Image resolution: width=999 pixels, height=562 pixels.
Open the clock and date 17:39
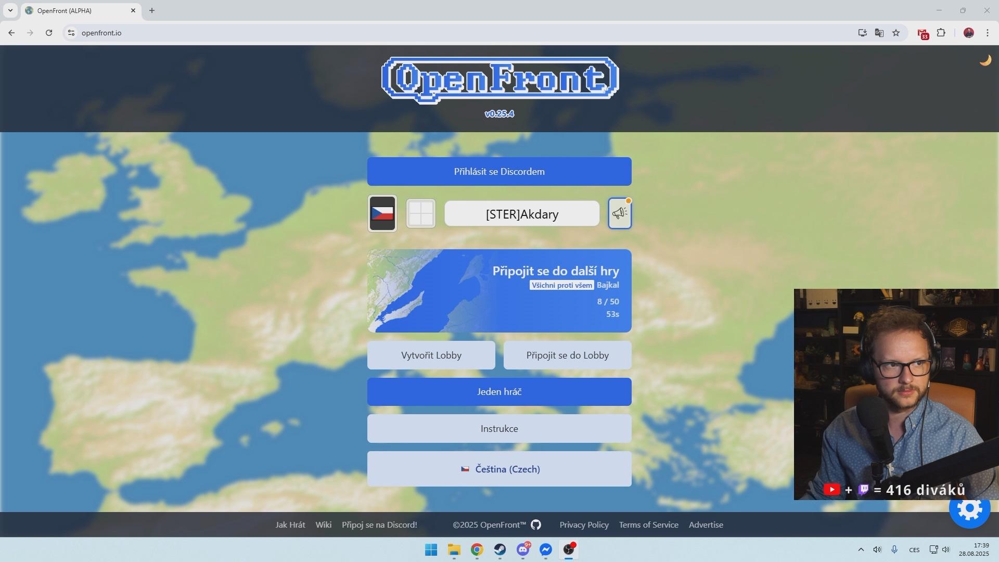[x=974, y=550]
